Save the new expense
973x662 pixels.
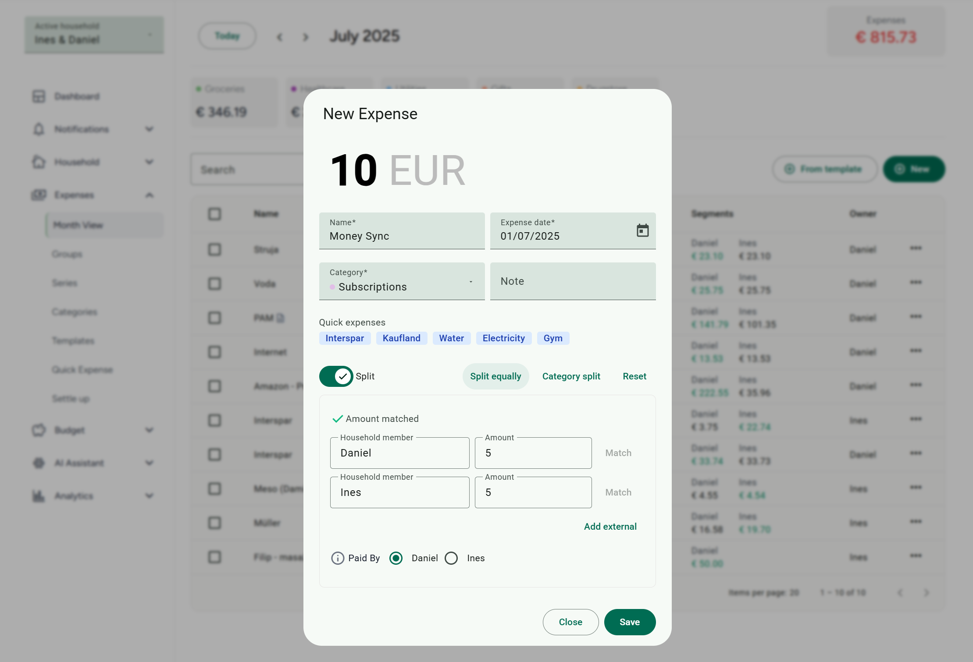click(x=630, y=622)
